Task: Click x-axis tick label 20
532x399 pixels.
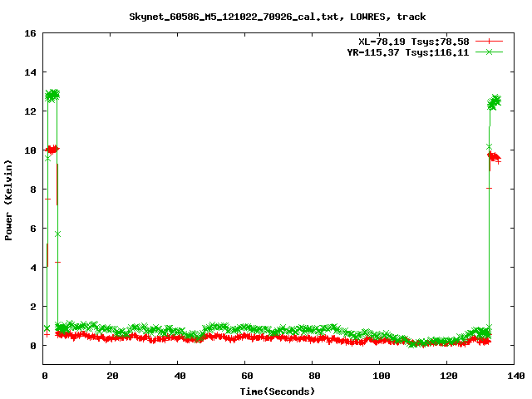Action: [x=112, y=376]
